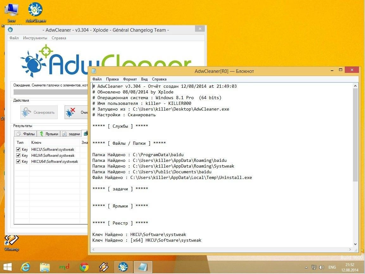Screen dimensions: 365x274
Task: Open Справка menu in Notepad
Action: 159,79
